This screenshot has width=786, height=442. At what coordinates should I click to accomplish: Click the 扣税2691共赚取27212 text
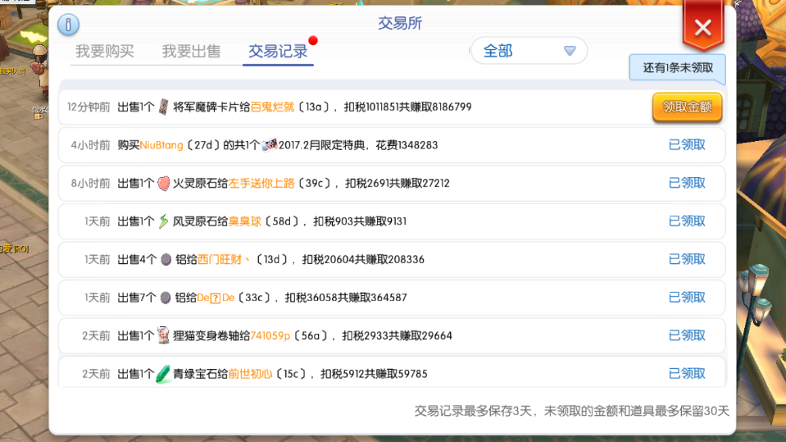click(398, 183)
